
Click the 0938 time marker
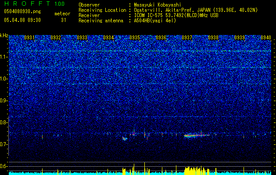213,38
